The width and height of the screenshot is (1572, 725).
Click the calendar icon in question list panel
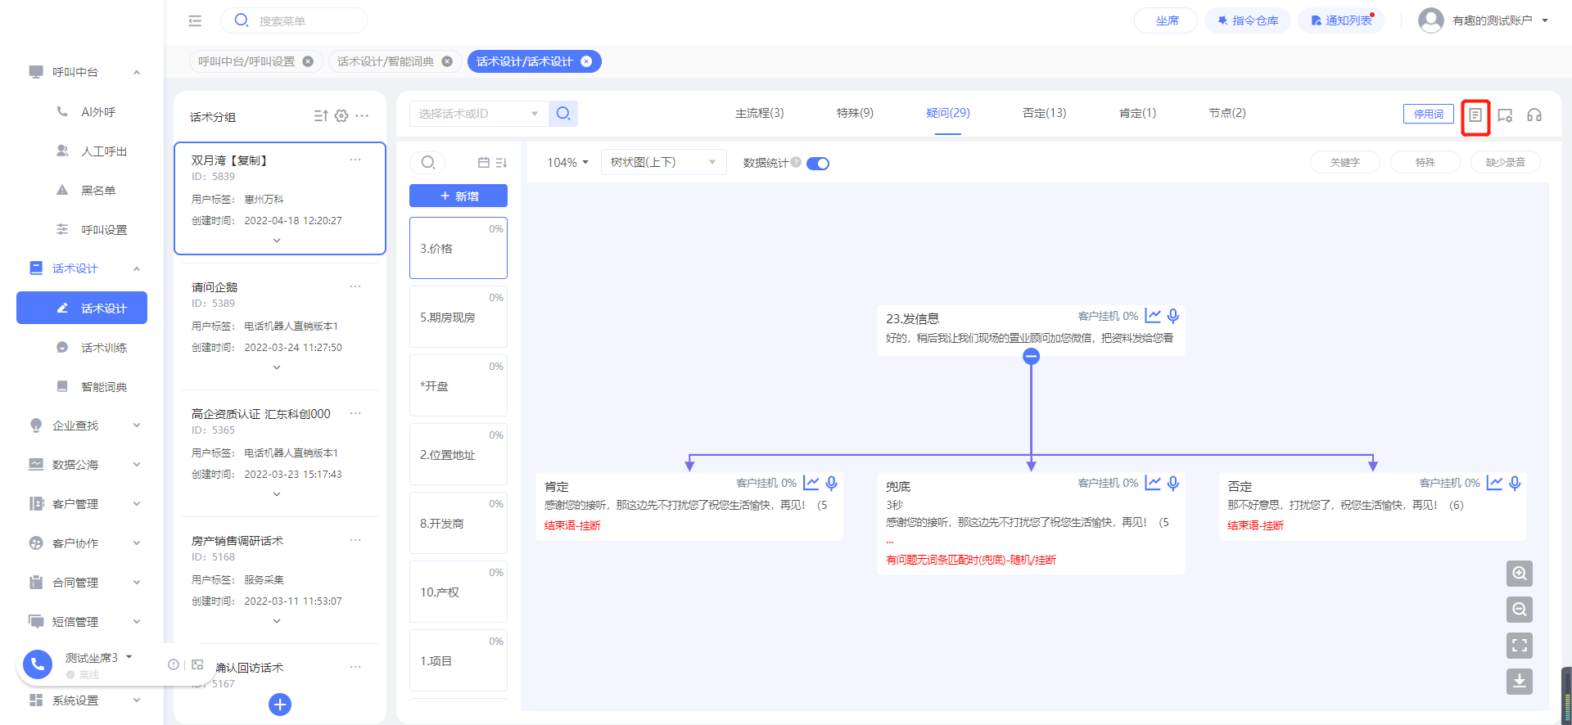pos(484,163)
